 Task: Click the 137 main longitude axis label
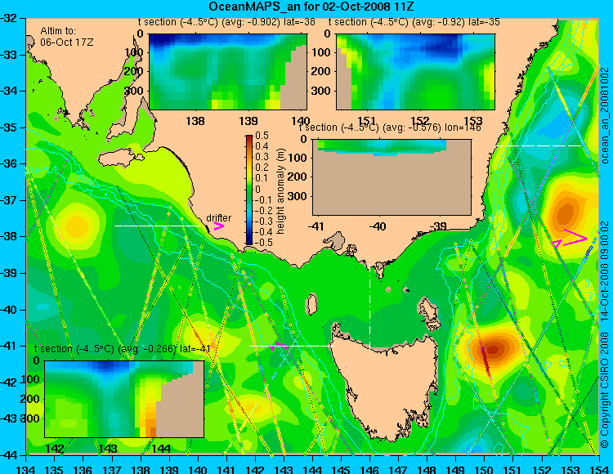112,469
